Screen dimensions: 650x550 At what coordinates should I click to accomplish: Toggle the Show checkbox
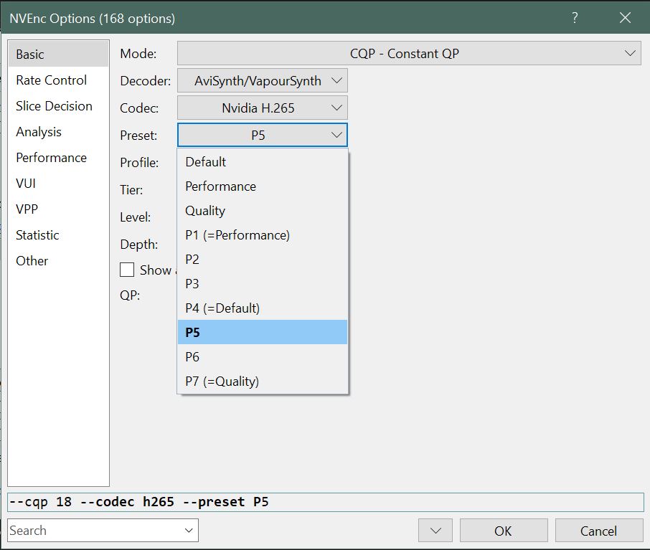pyautogui.click(x=127, y=270)
